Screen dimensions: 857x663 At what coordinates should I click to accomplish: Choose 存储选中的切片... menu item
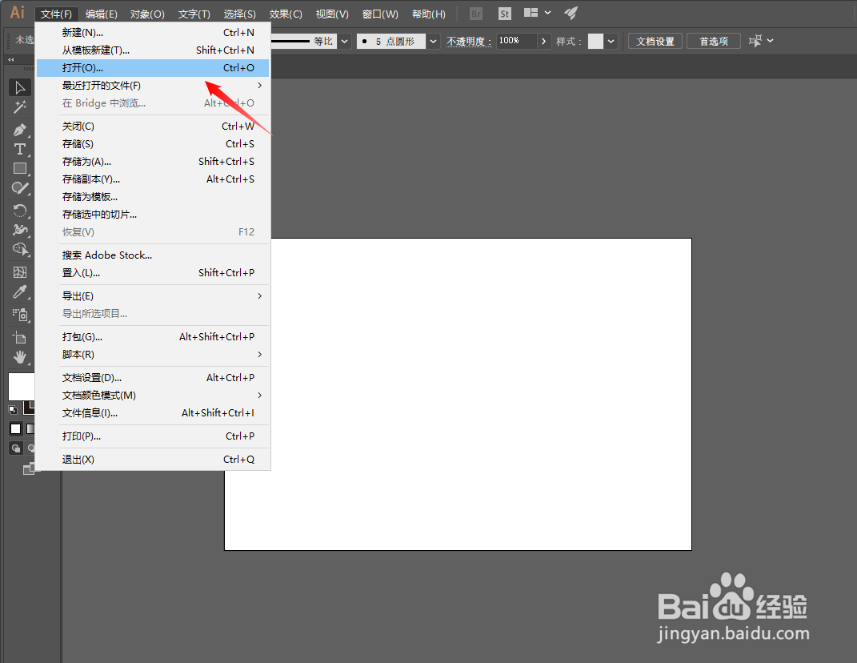pos(153,215)
